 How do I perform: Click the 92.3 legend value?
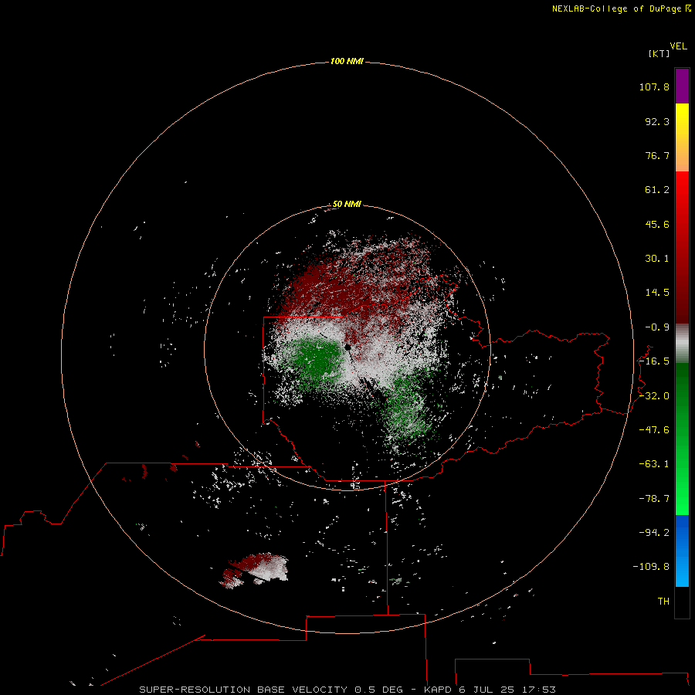[x=657, y=121]
